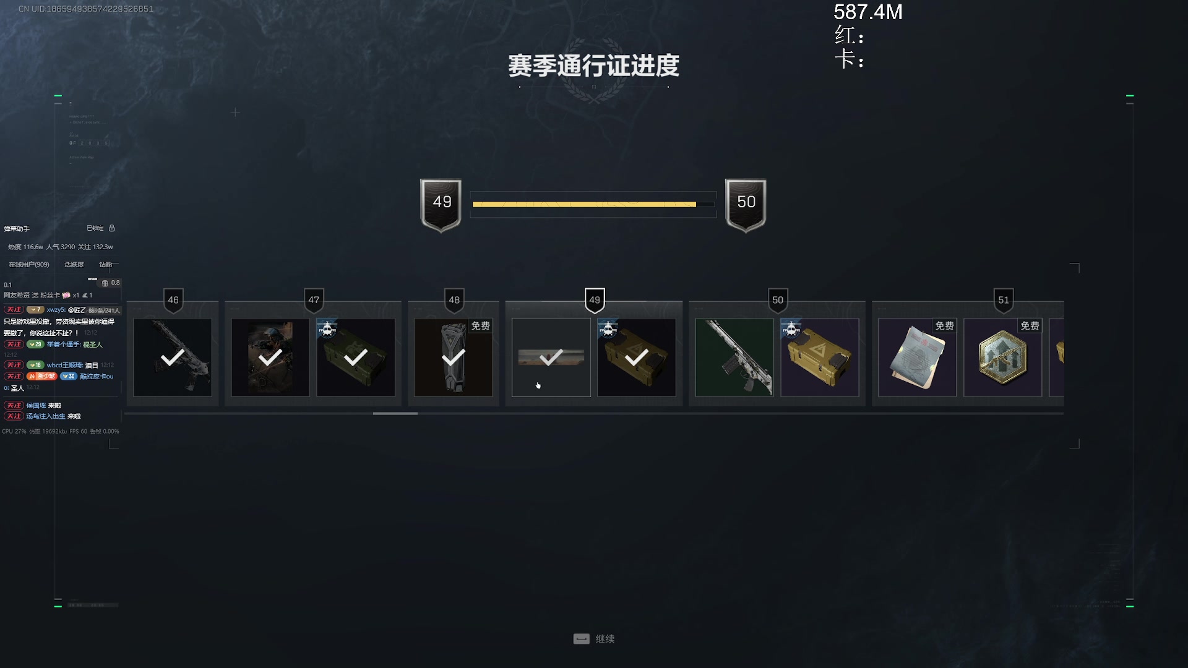Open the 在线用户(909) tab

(29, 265)
